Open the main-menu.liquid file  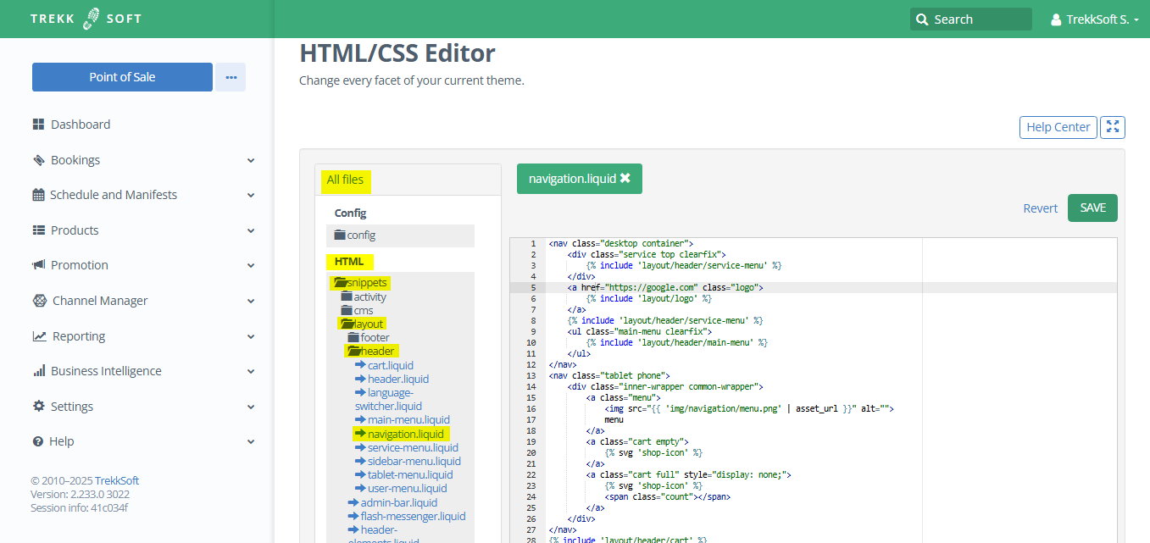(408, 420)
